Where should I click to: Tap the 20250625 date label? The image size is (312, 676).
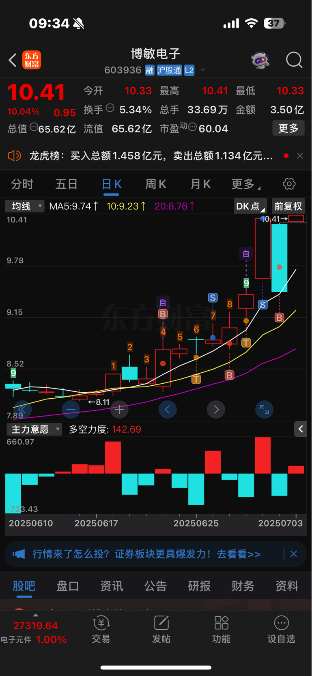(x=196, y=523)
